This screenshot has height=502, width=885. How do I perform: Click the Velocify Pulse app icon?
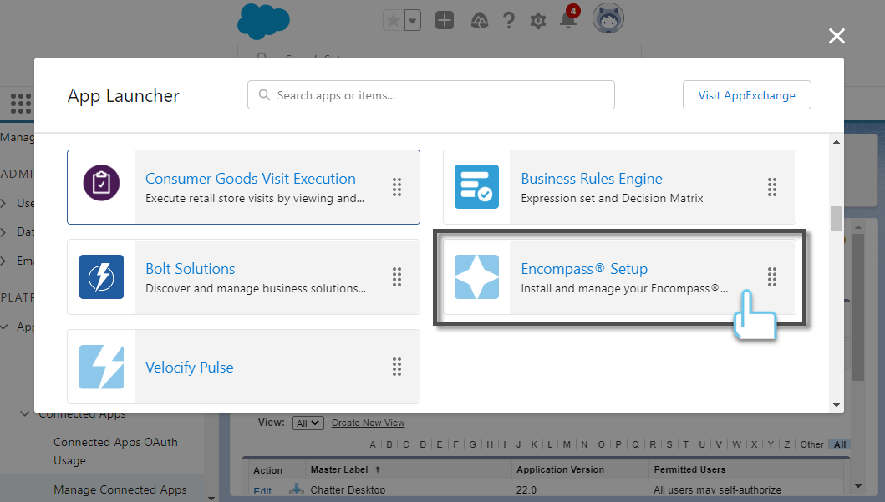(102, 368)
